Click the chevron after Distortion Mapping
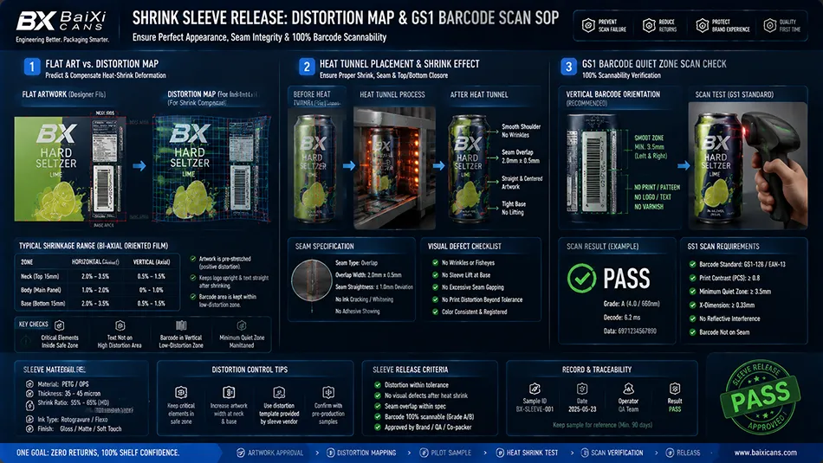 pos(410,453)
